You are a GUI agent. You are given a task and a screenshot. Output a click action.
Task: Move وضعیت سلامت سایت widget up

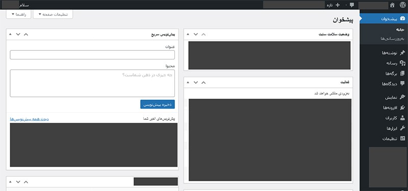pyautogui.click(x=203, y=34)
